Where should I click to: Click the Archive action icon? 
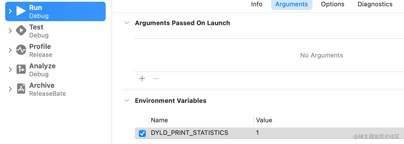[21, 89]
